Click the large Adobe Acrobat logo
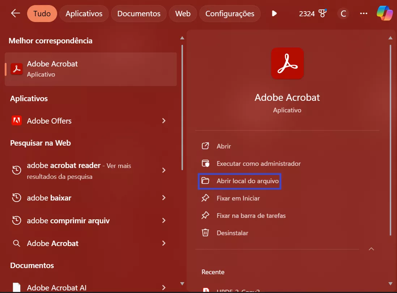This screenshot has height=293, width=397. 287,64
